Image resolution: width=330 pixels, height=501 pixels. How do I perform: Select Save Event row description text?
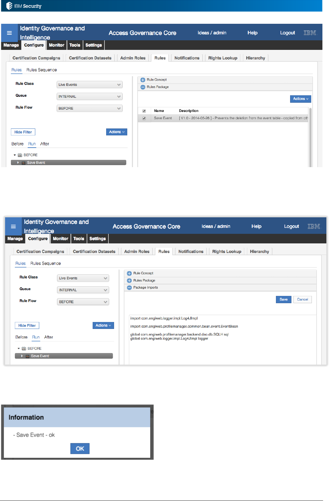[x=244, y=118]
